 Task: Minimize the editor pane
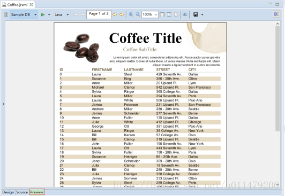pos(271,4)
